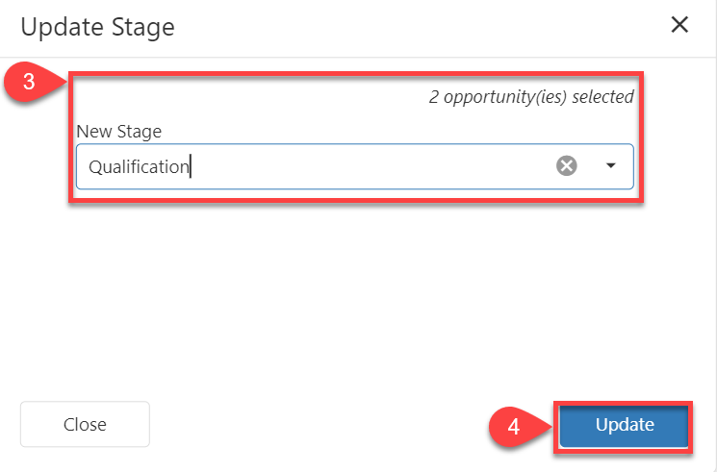Click the Update button
Screen dimensions: 717x472
[x=624, y=425]
